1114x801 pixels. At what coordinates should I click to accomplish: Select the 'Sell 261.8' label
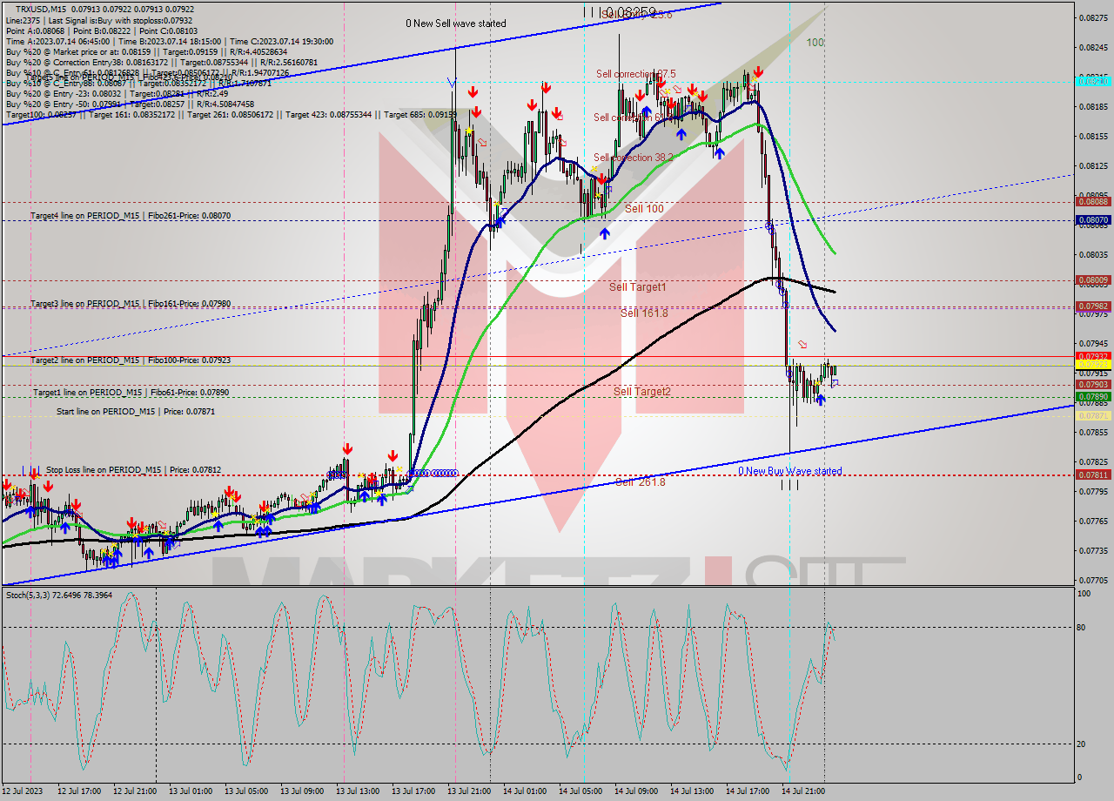tap(640, 482)
